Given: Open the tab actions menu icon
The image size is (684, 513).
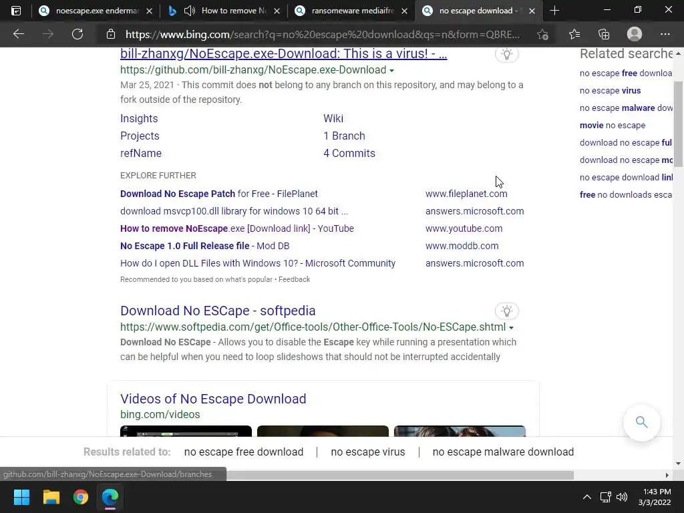Looking at the screenshot, I should coord(16,11).
